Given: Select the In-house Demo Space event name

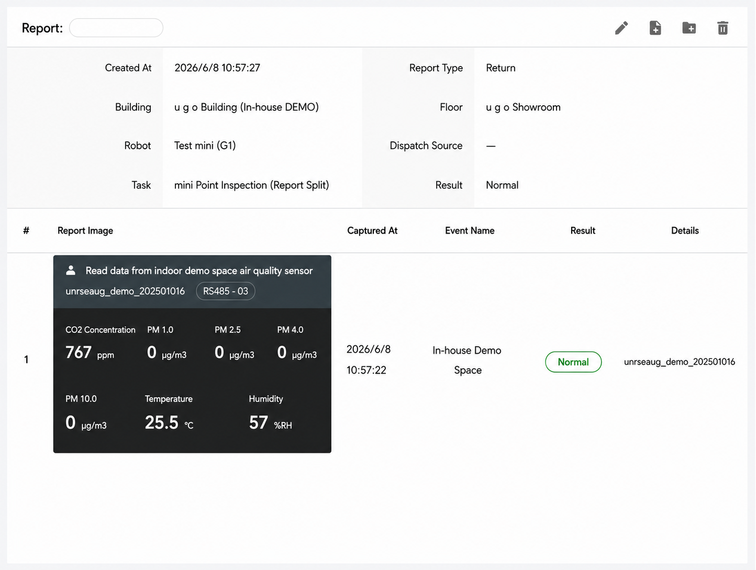Looking at the screenshot, I should pyautogui.click(x=467, y=360).
